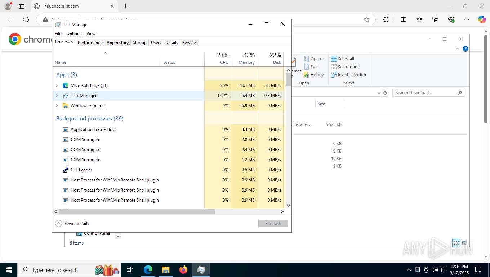Image resolution: width=490 pixels, height=277 pixels.
Task: Open the Task Manager View menu
Action: click(x=91, y=34)
